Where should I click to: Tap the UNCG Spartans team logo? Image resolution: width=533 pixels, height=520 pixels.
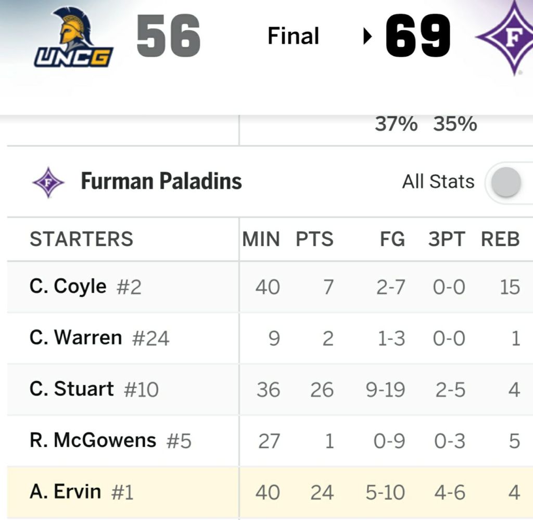(x=73, y=37)
